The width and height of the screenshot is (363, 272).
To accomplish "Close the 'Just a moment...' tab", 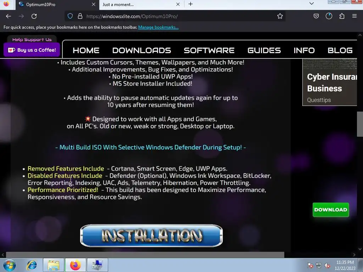I will point(178,4).
